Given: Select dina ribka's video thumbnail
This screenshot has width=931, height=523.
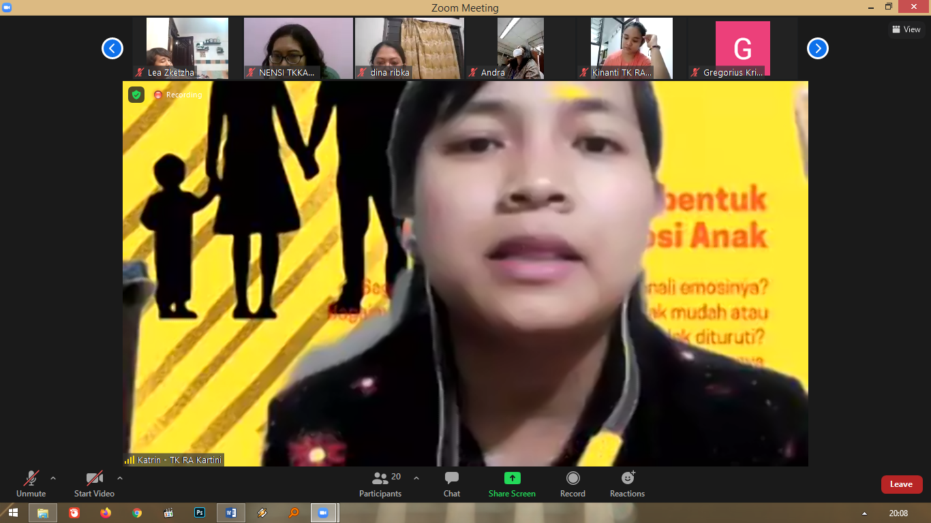Looking at the screenshot, I should point(410,48).
